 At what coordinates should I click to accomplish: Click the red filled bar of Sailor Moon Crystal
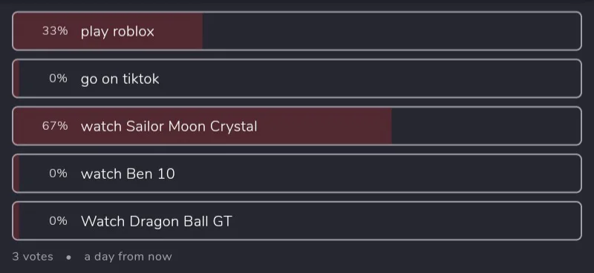point(202,126)
